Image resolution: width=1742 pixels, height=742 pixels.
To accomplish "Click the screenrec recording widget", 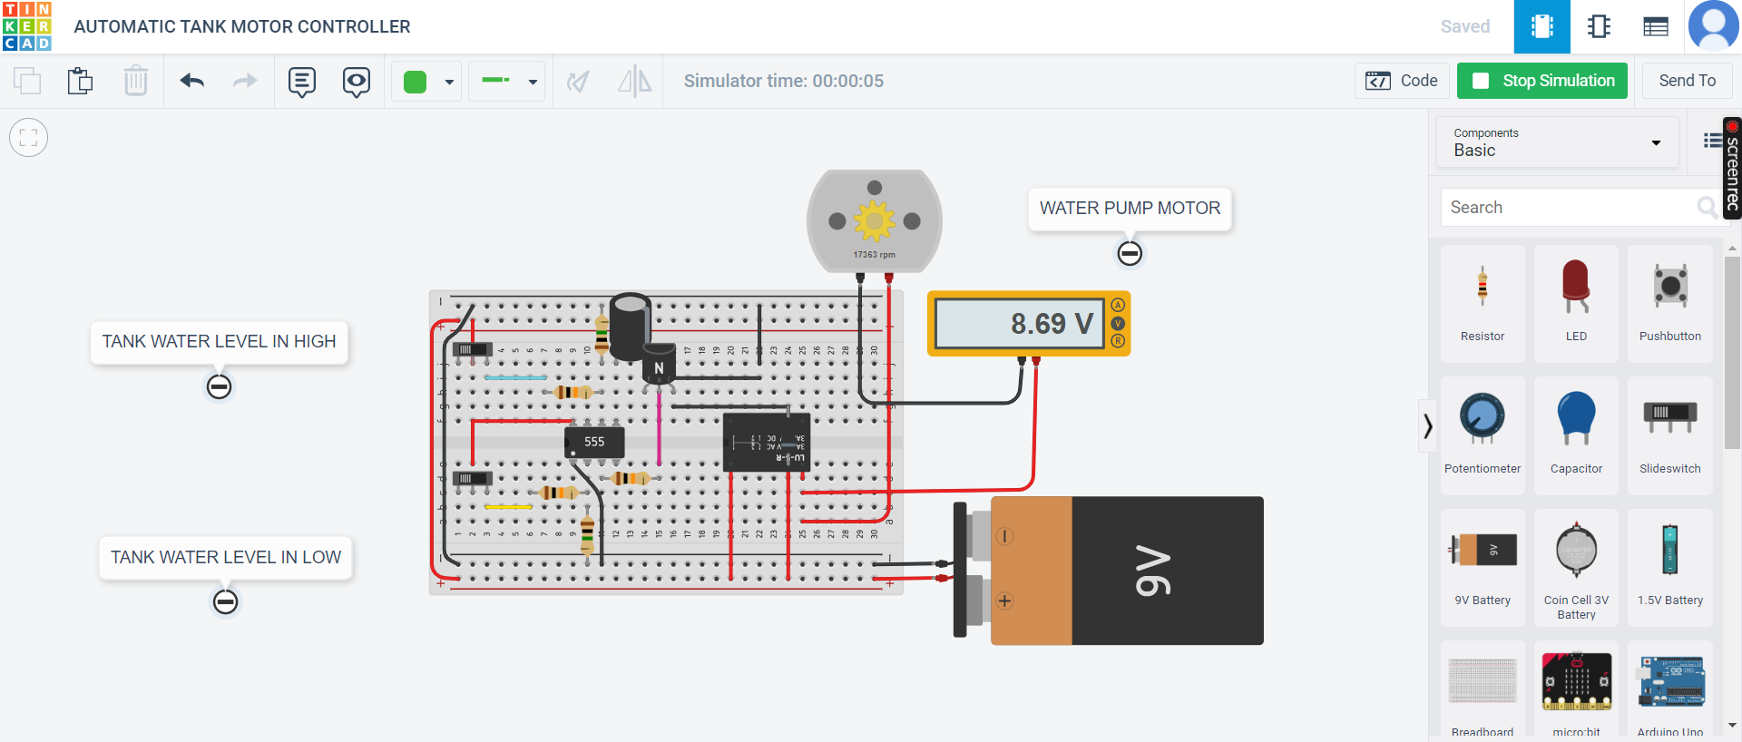I will (x=1732, y=169).
